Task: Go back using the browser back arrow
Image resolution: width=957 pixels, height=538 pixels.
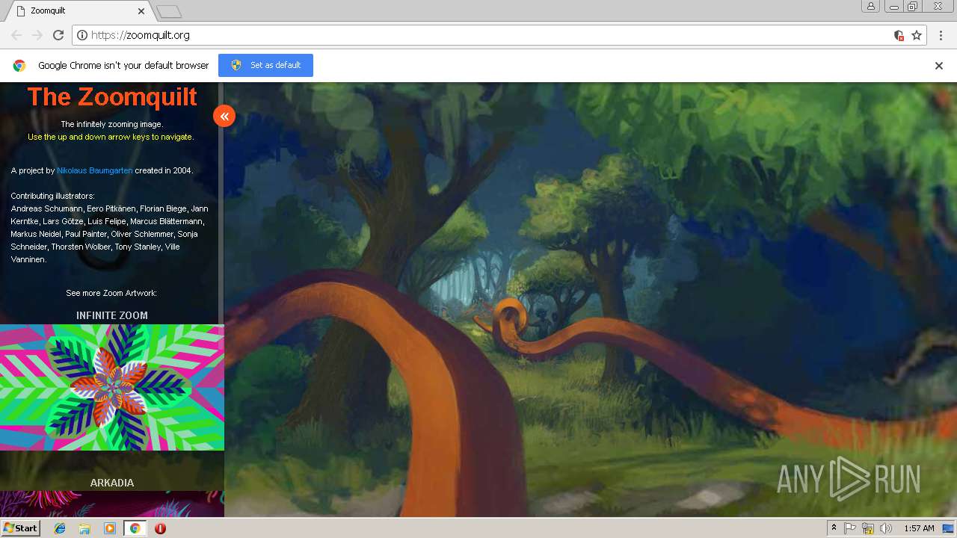Action: 16,35
